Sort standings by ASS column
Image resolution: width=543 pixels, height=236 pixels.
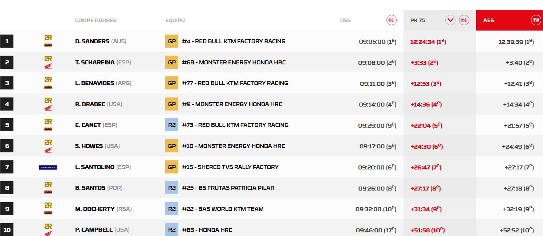tap(536, 20)
